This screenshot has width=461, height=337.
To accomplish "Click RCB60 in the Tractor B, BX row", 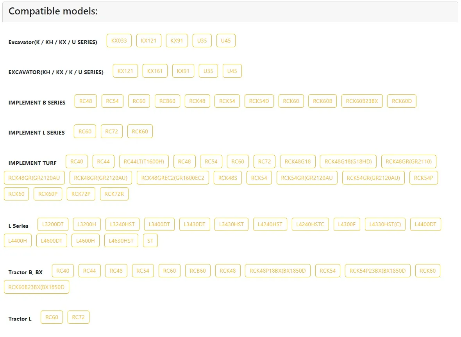I will 198,271.
